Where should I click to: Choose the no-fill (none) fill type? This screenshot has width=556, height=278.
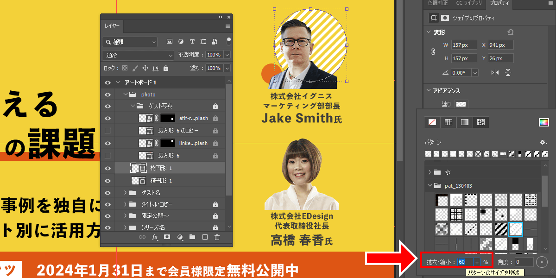(x=432, y=122)
